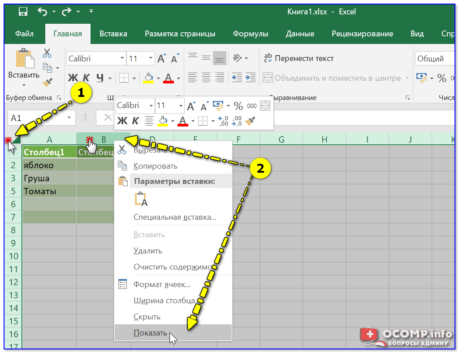Click the ribbon Borders icon

[124, 78]
